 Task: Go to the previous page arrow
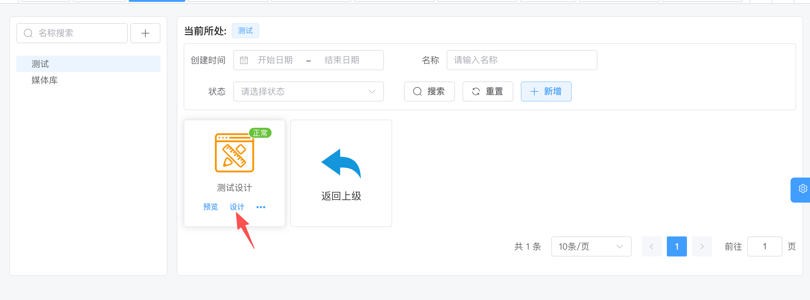[x=651, y=247]
